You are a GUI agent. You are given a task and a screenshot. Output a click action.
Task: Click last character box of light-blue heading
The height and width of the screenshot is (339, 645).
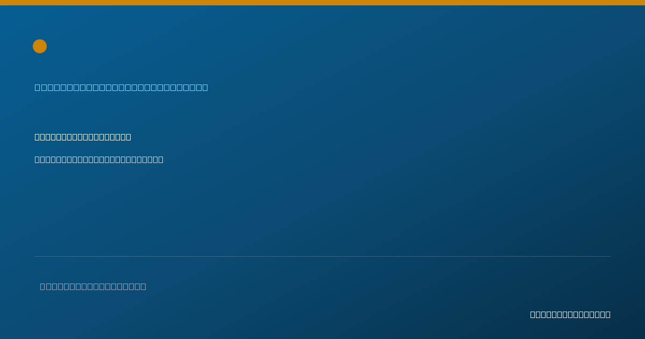point(205,87)
